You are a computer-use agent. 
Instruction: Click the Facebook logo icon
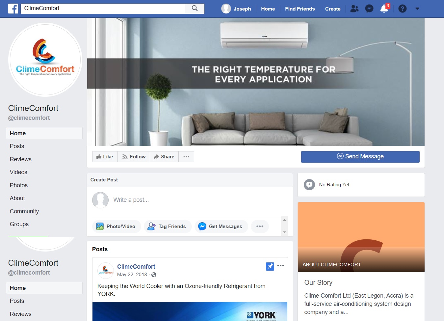coord(13,9)
